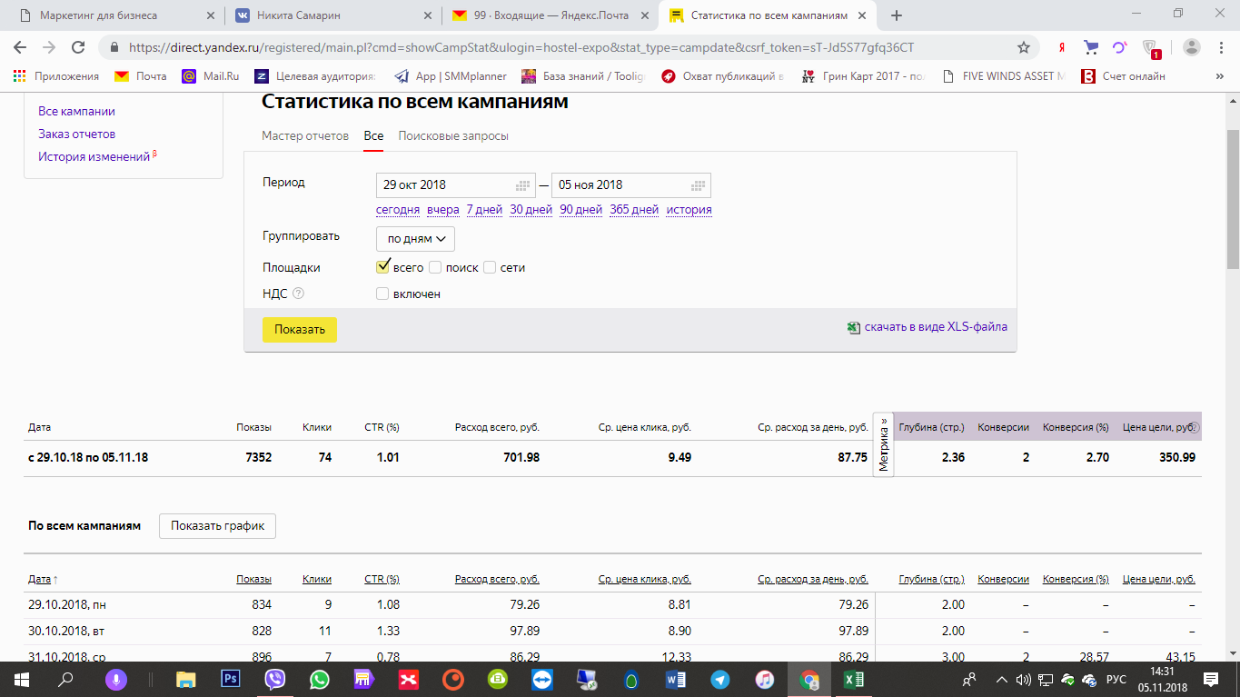Collapse the Метрика columns panel

coord(883,443)
